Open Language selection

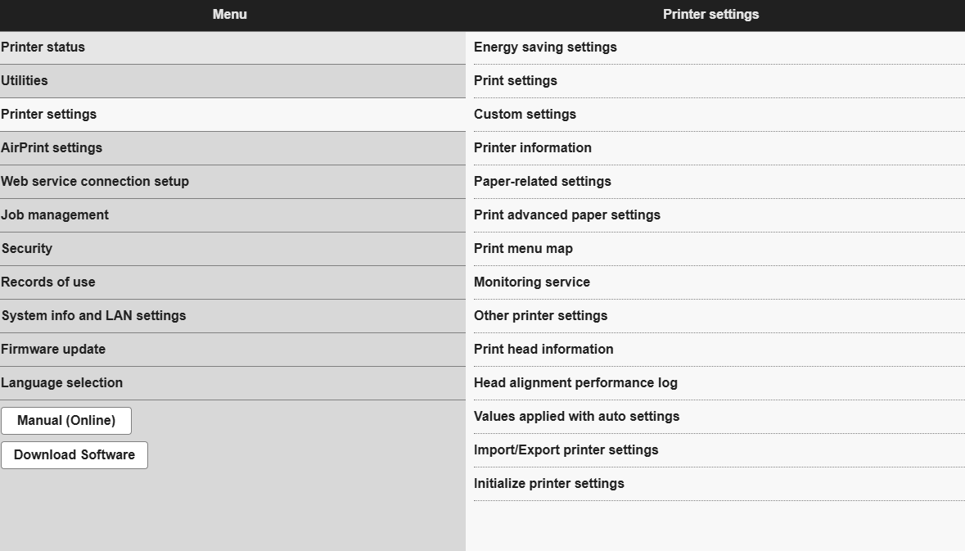pyautogui.click(x=62, y=382)
